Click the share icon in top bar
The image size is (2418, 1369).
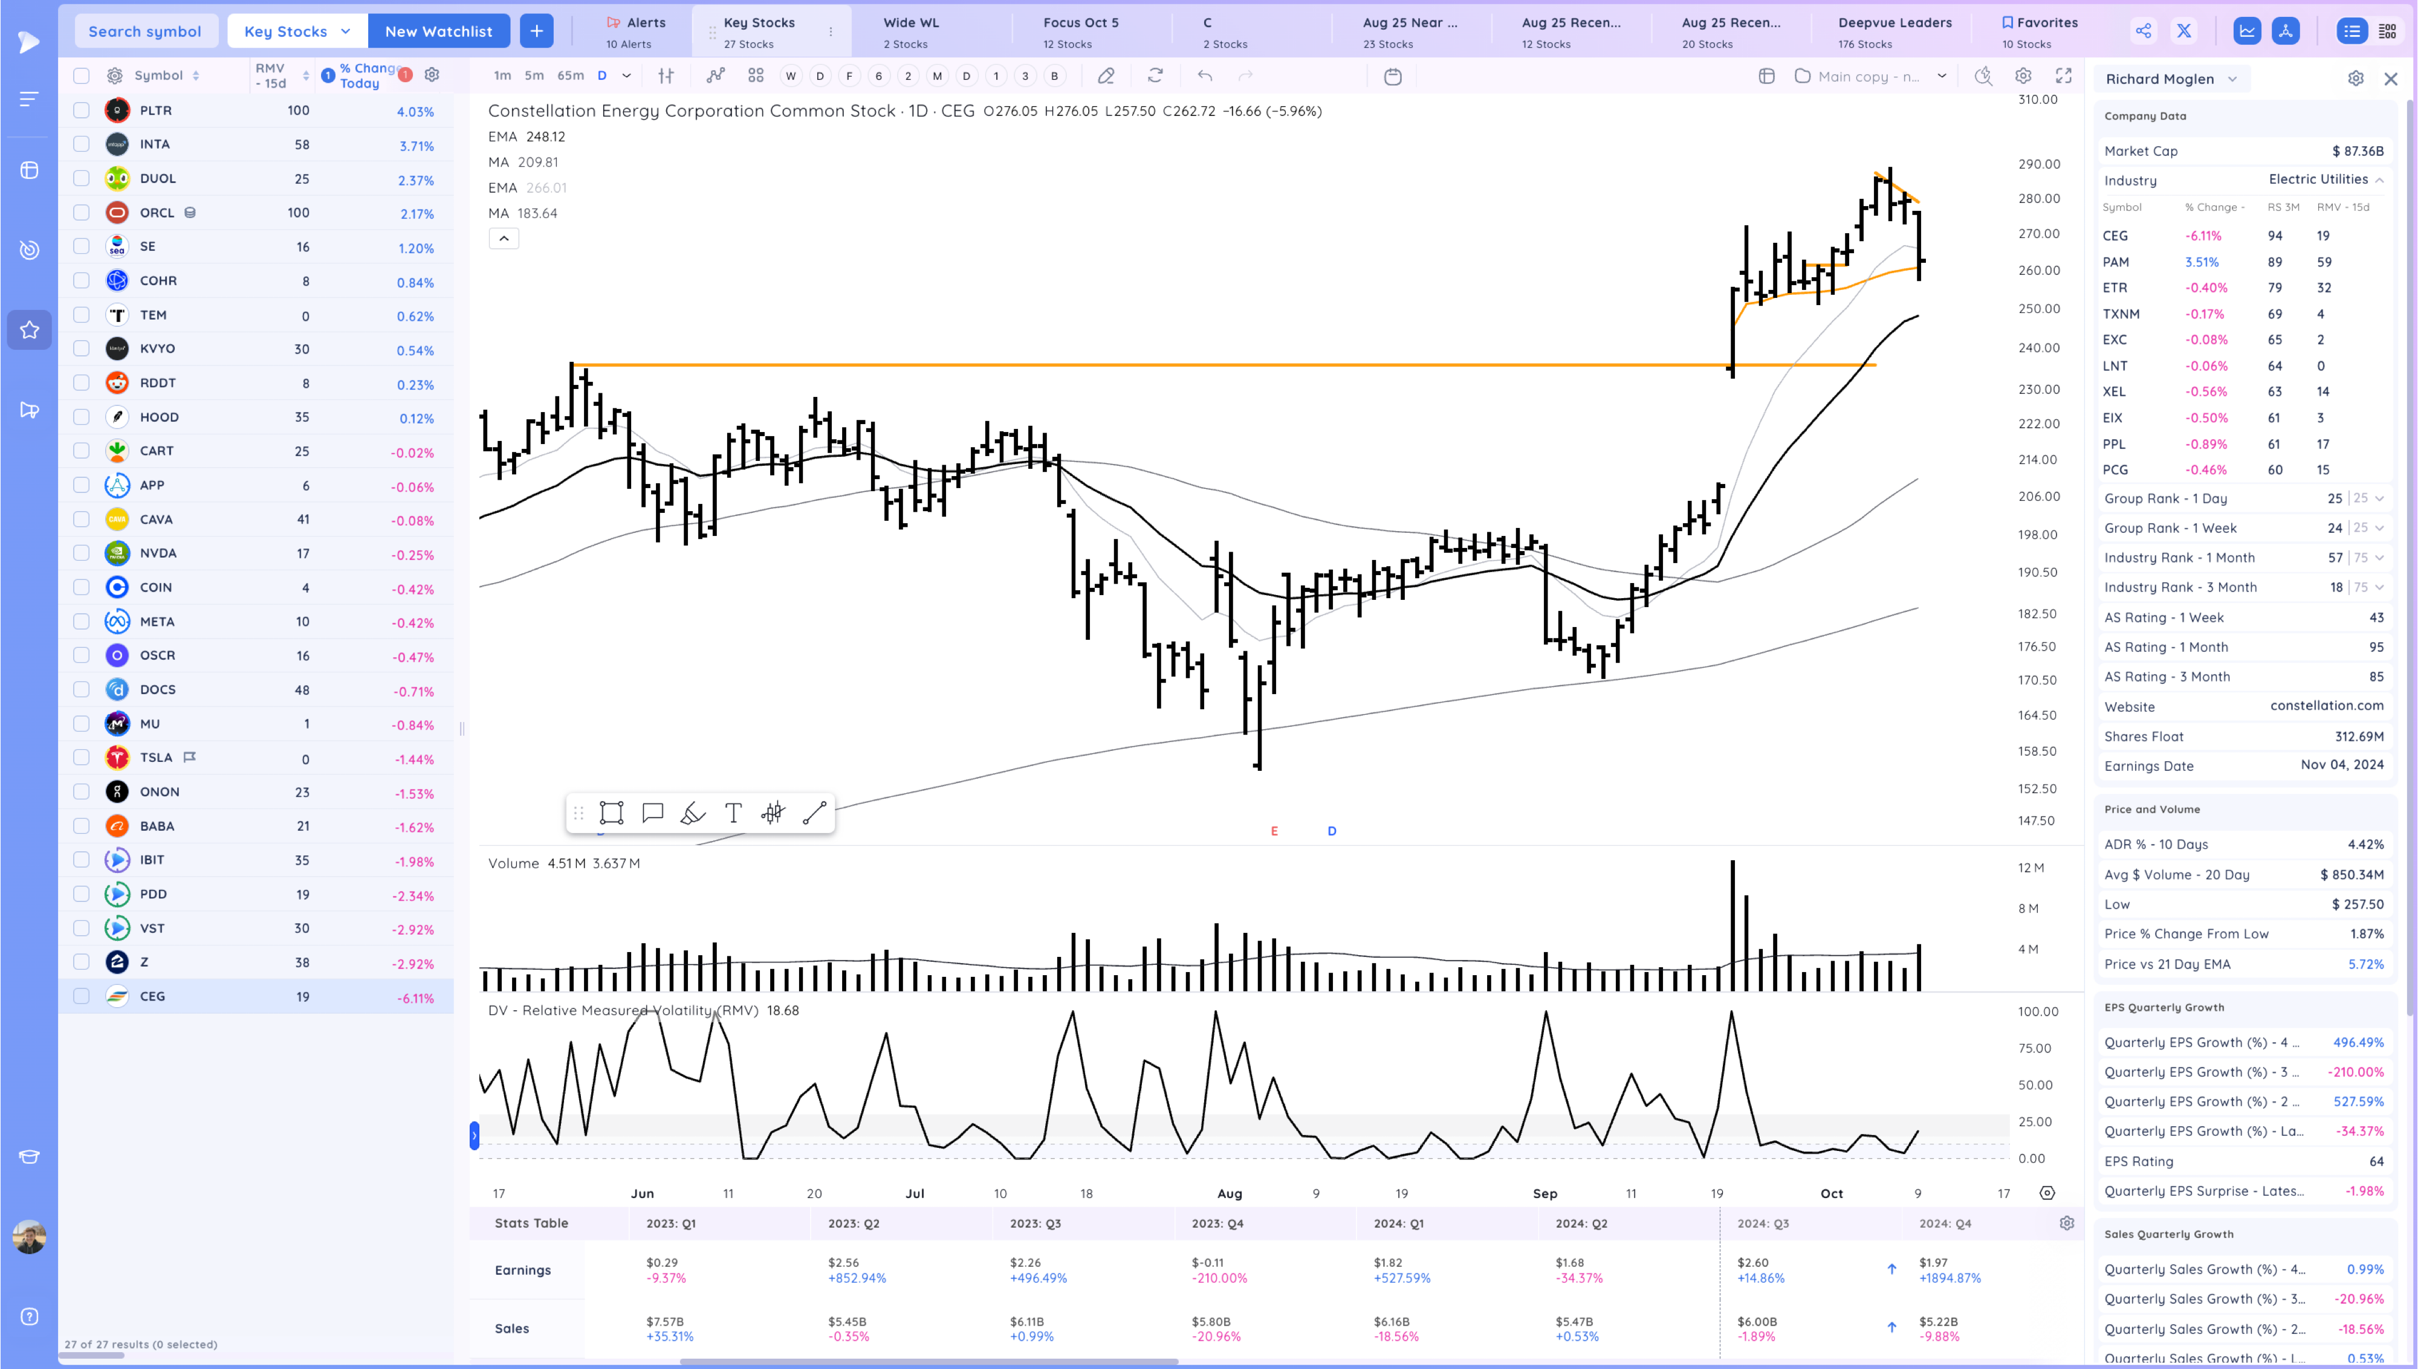[2144, 31]
